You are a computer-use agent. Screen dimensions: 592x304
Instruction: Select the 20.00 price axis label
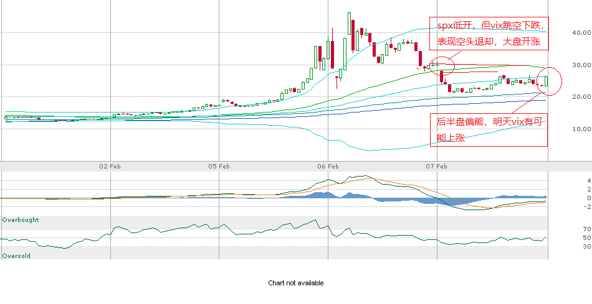tap(580, 97)
